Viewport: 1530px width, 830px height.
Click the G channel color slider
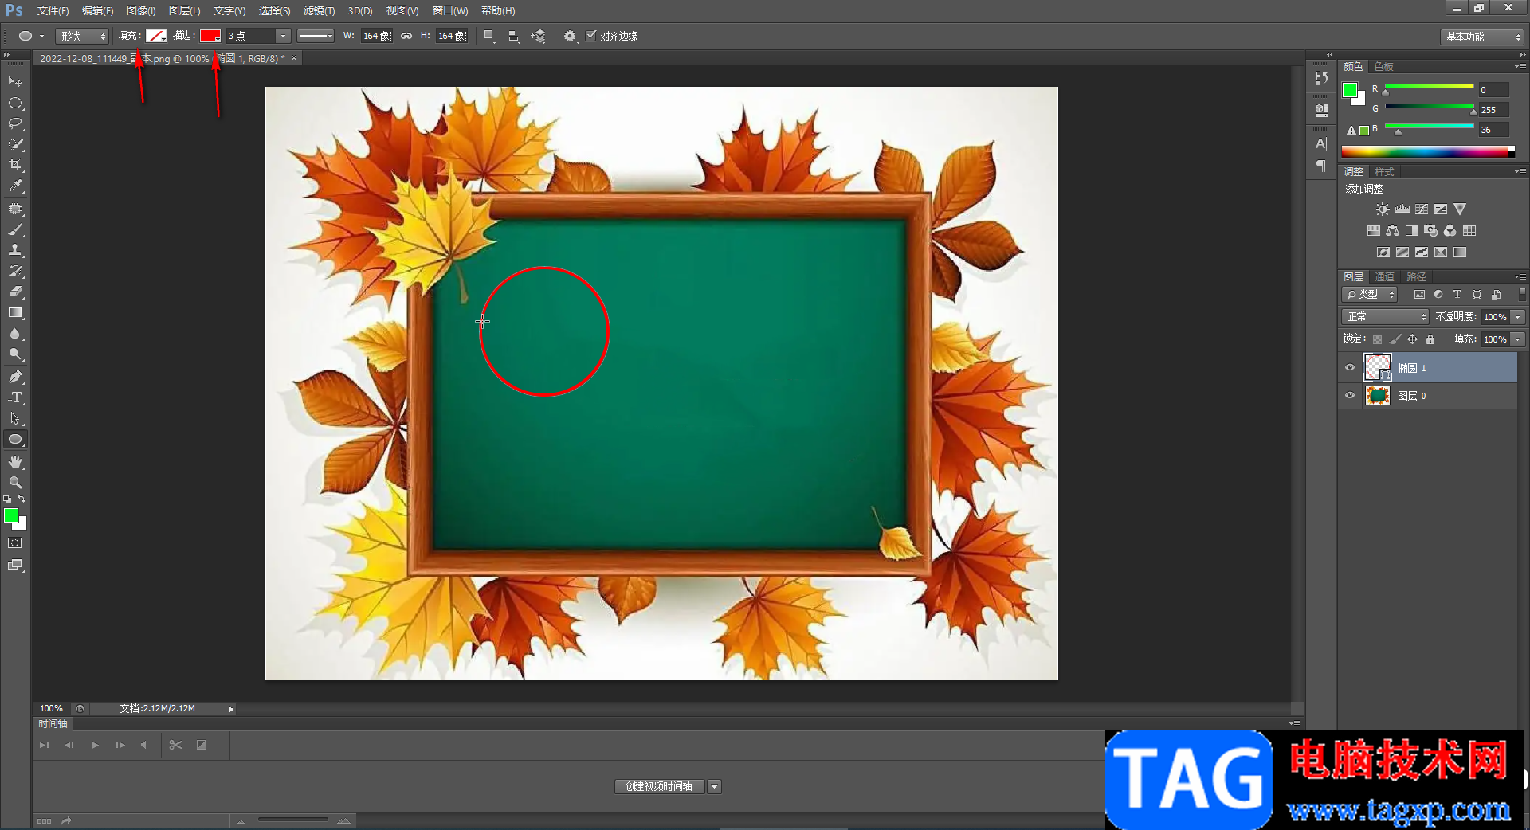tap(1430, 107)
